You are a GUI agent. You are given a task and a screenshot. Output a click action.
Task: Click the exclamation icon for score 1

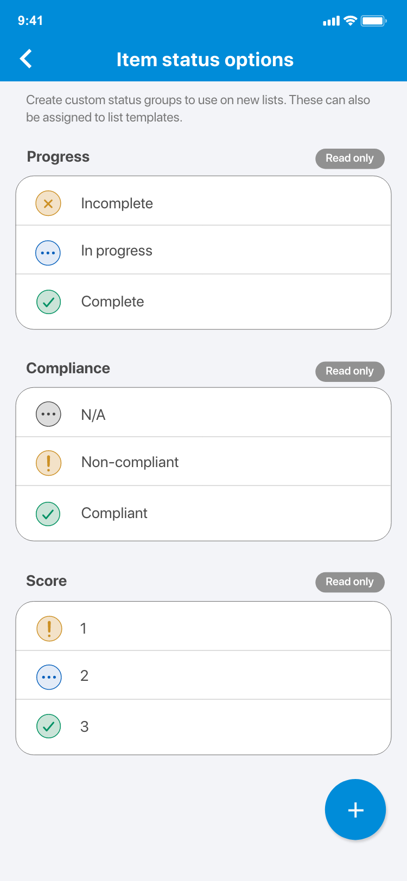(x=49, y=628)
